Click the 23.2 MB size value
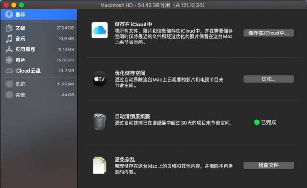 66,71
